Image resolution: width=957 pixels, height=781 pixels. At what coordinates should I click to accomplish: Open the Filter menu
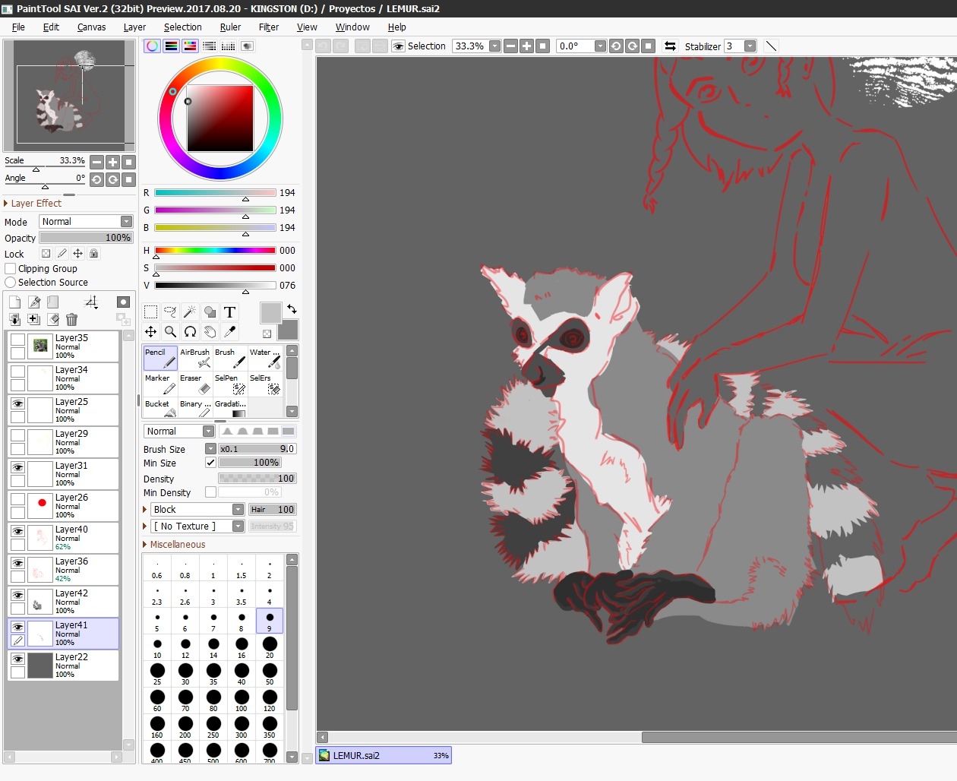[x=268, y=27]
